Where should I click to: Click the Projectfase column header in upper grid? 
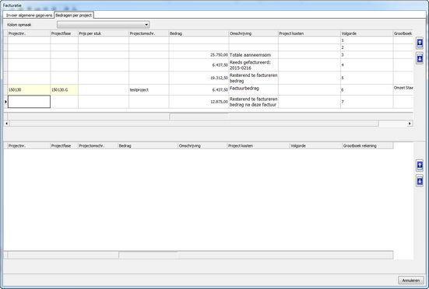pyautogui.click(x=64, y=33)
